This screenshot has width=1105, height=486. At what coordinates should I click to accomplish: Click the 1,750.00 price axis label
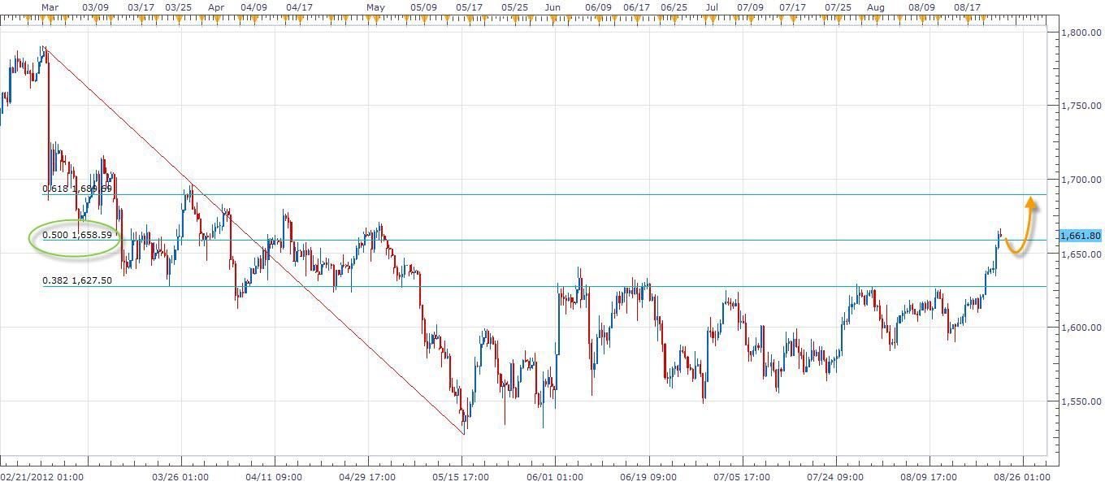pyautogui.click(x=1081, y=106)
